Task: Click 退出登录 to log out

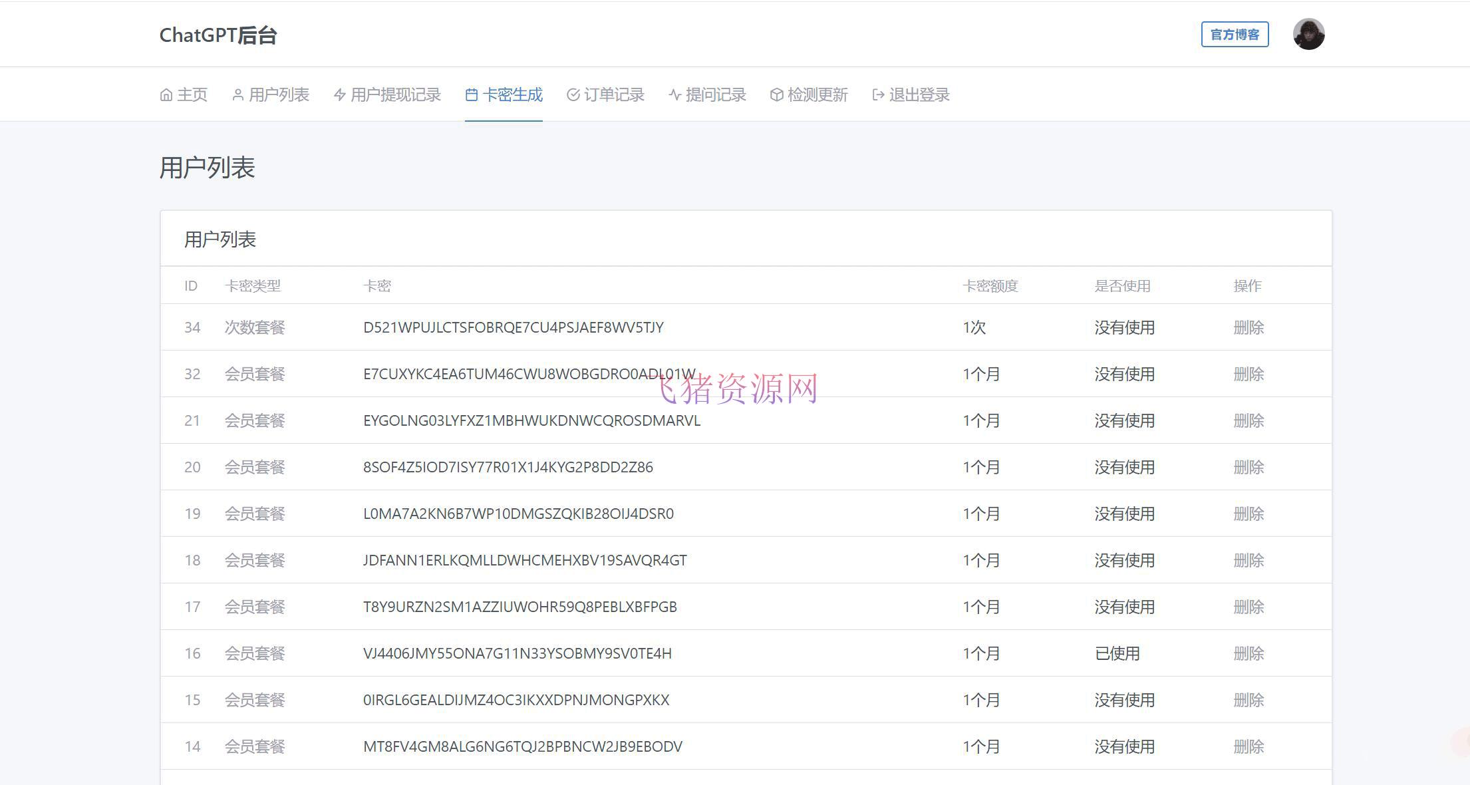Action: pos(911,95)
